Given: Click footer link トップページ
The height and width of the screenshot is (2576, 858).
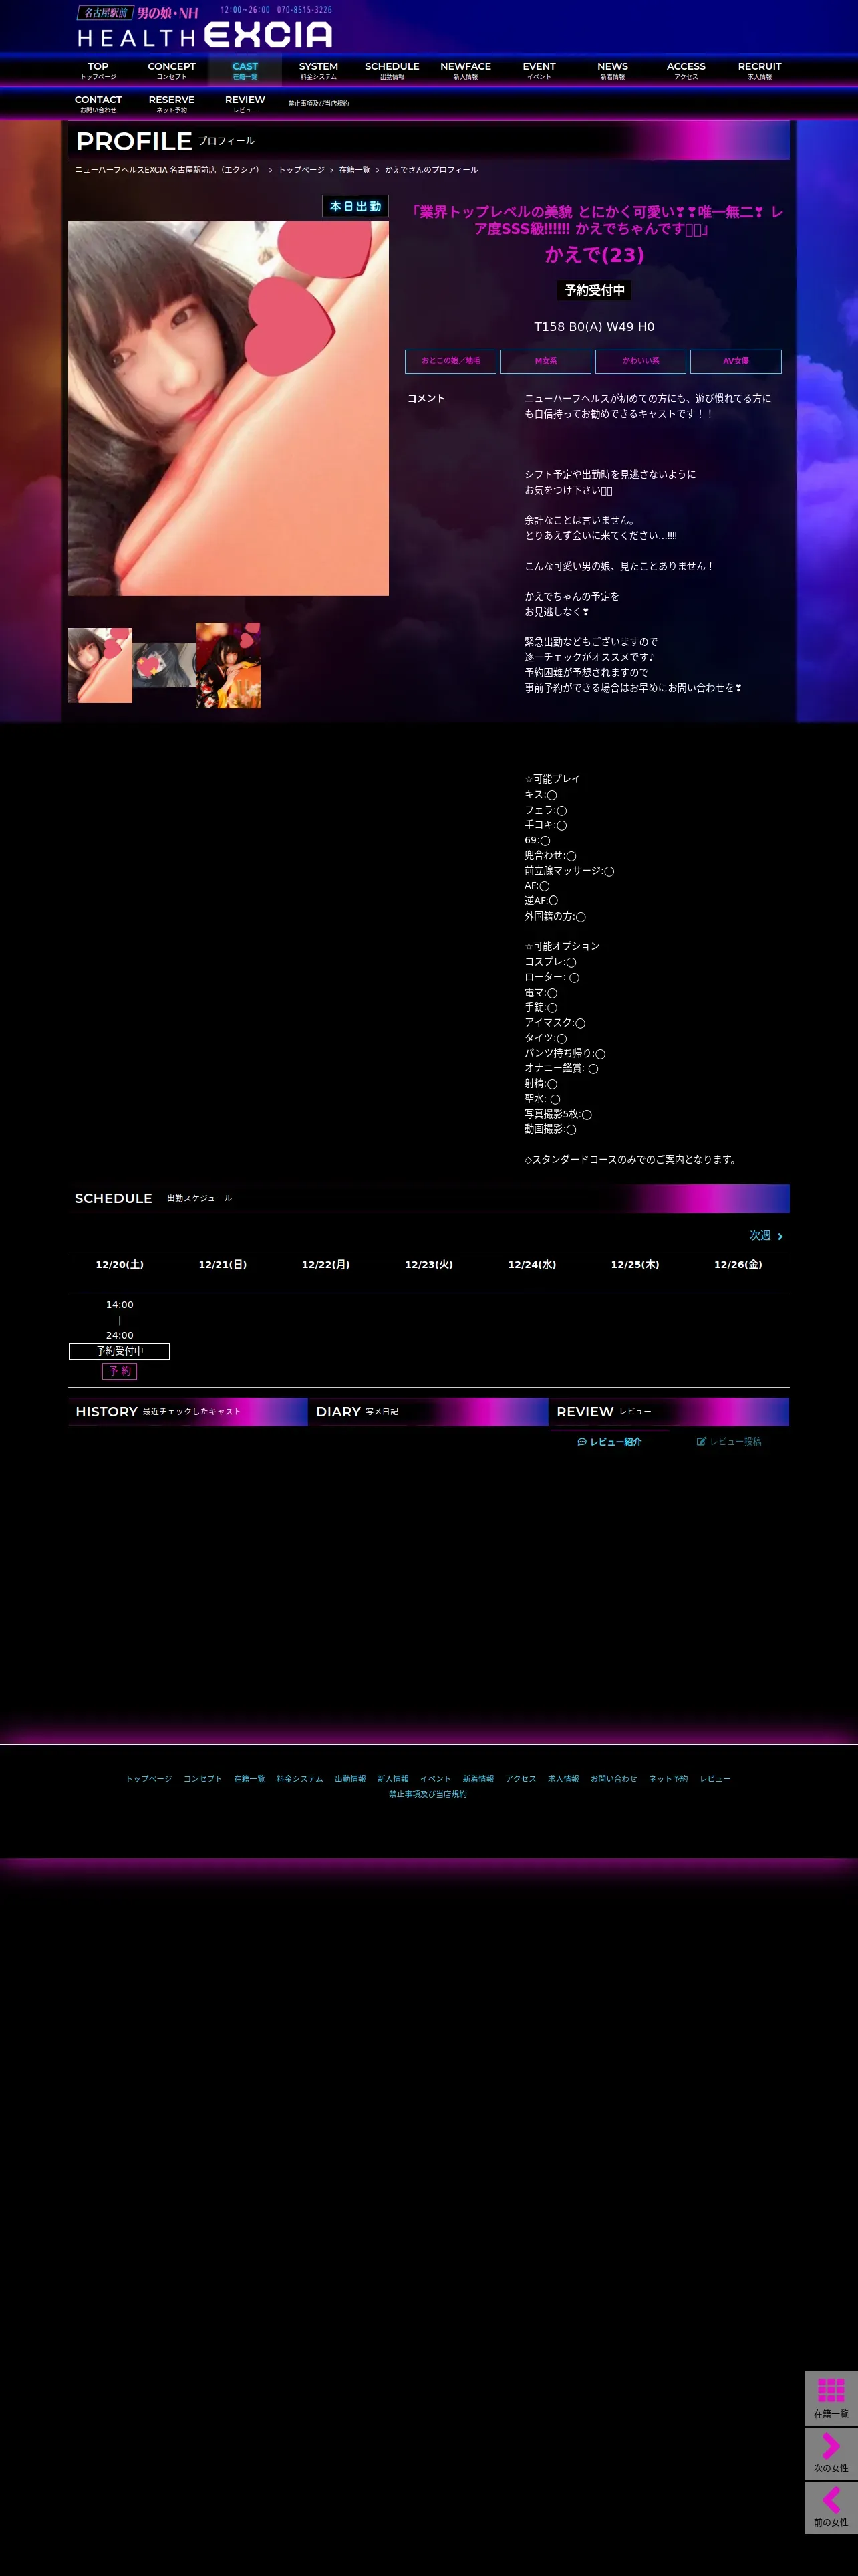Looking at the screenshot, I should [x=149, y=1779].
